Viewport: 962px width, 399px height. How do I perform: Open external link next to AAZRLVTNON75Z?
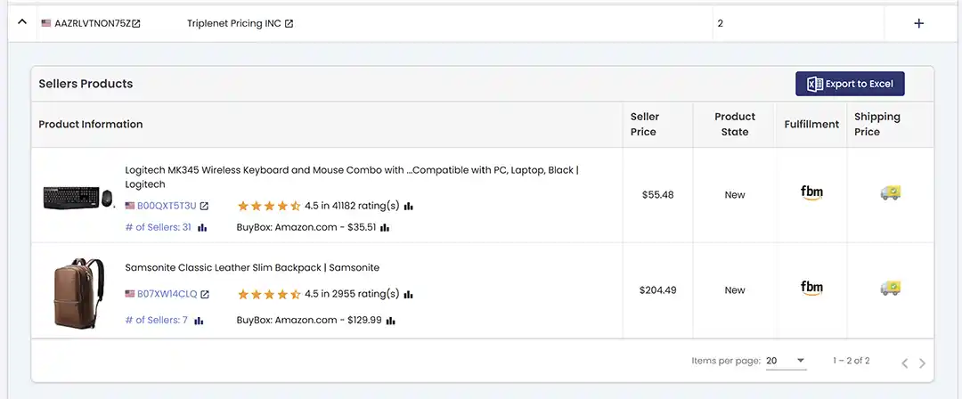[x=136, y=23]
